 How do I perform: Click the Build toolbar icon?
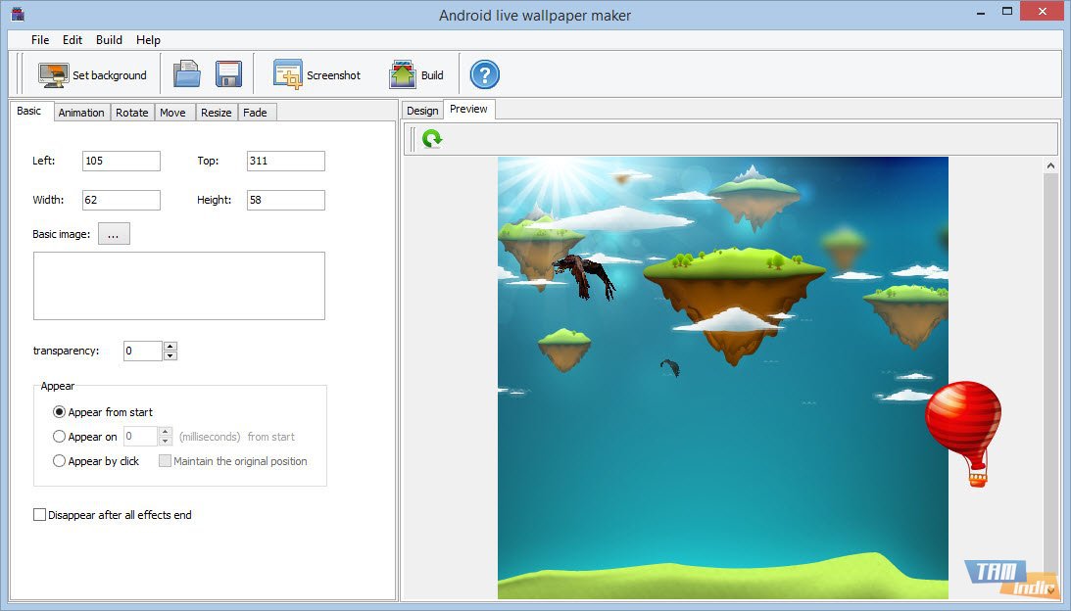coord(403,75)
